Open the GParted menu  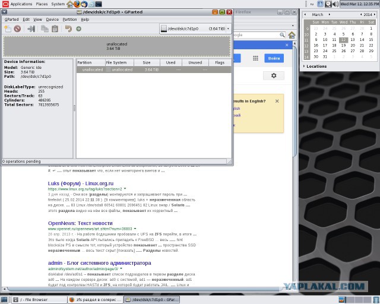[x=11, y=20]
